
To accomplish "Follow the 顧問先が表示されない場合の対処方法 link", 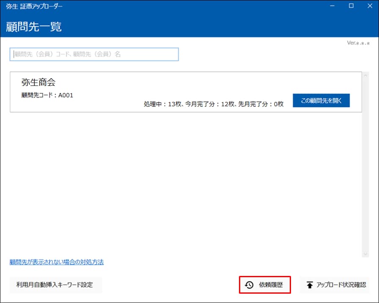I will tap(57, 262).
